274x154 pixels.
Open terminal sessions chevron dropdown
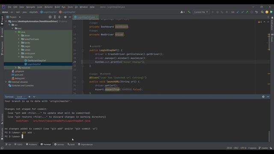(34, 97)
